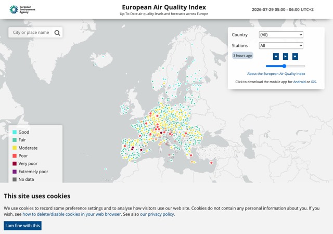Open 'how to delete/disable cookies' link
The width and height of the screenshot is (333, 234).
tap(72, 214)
